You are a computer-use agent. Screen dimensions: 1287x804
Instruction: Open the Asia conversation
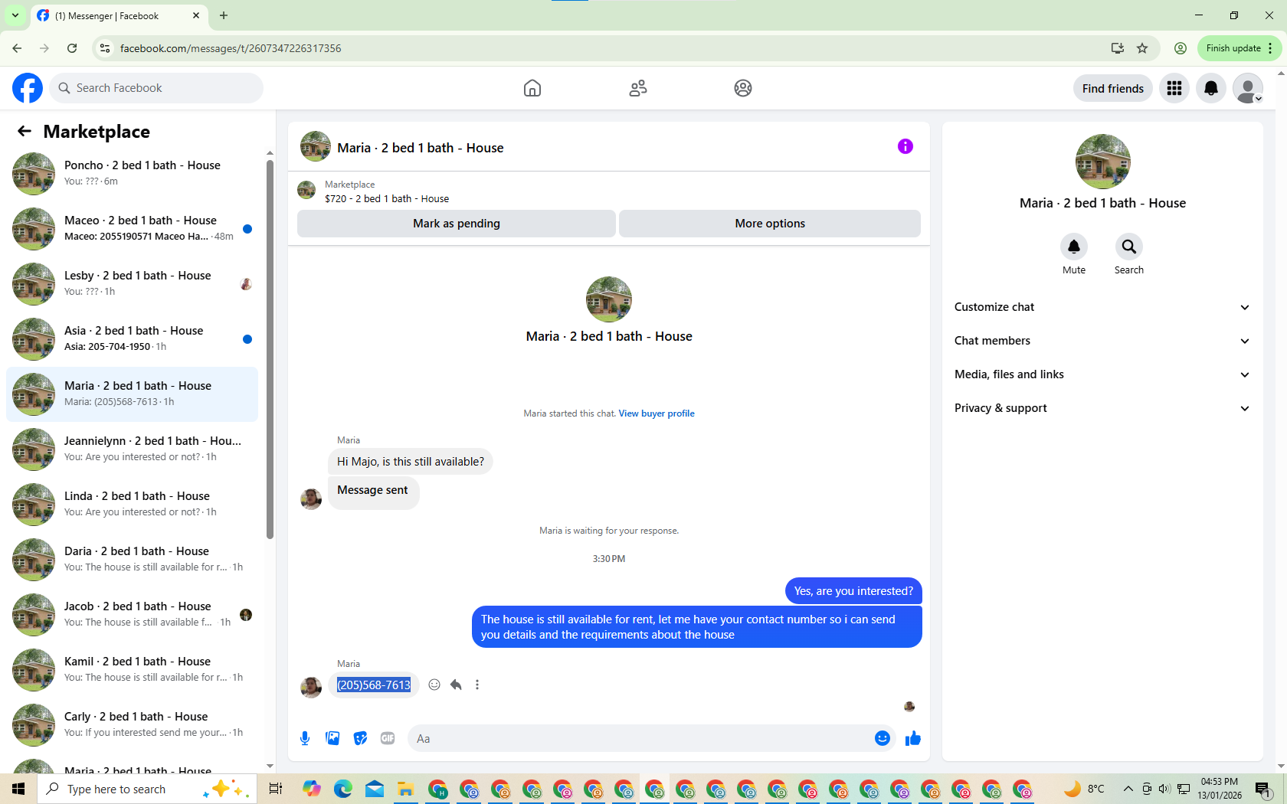tap(132, 339)
